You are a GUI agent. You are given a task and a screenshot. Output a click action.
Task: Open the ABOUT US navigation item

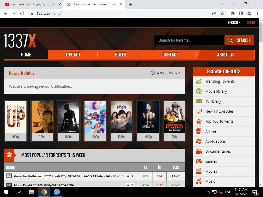click(226, 55)
